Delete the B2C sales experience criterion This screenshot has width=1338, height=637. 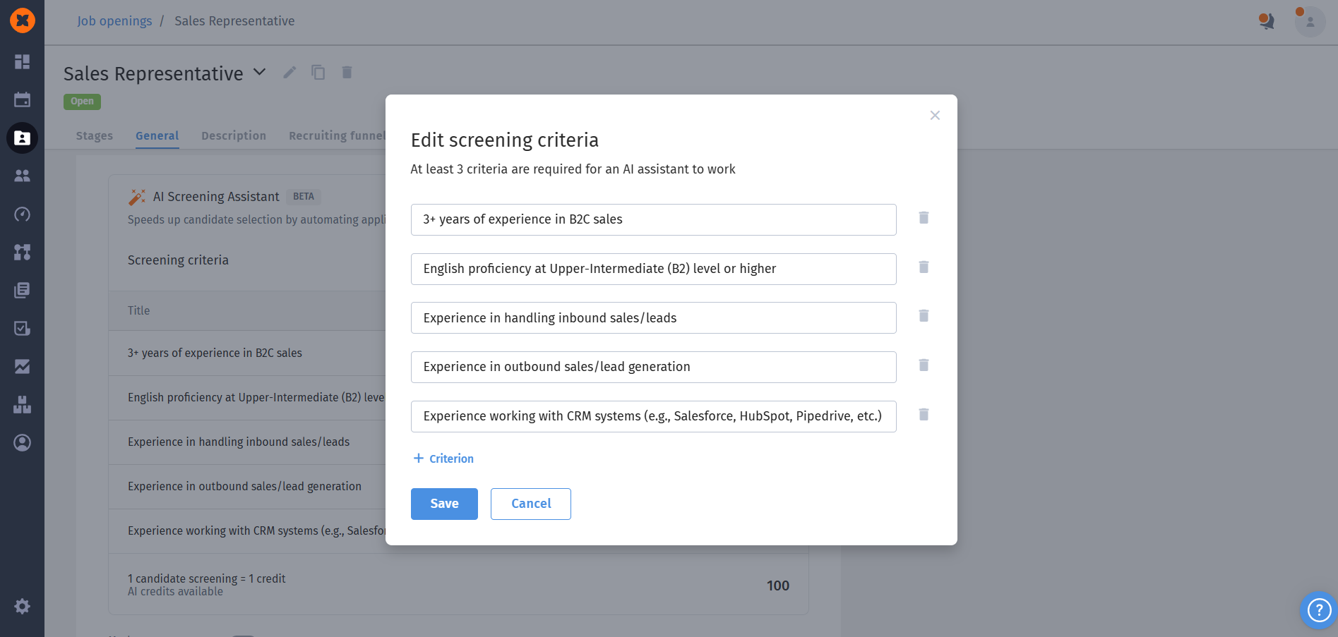point(924,218)
